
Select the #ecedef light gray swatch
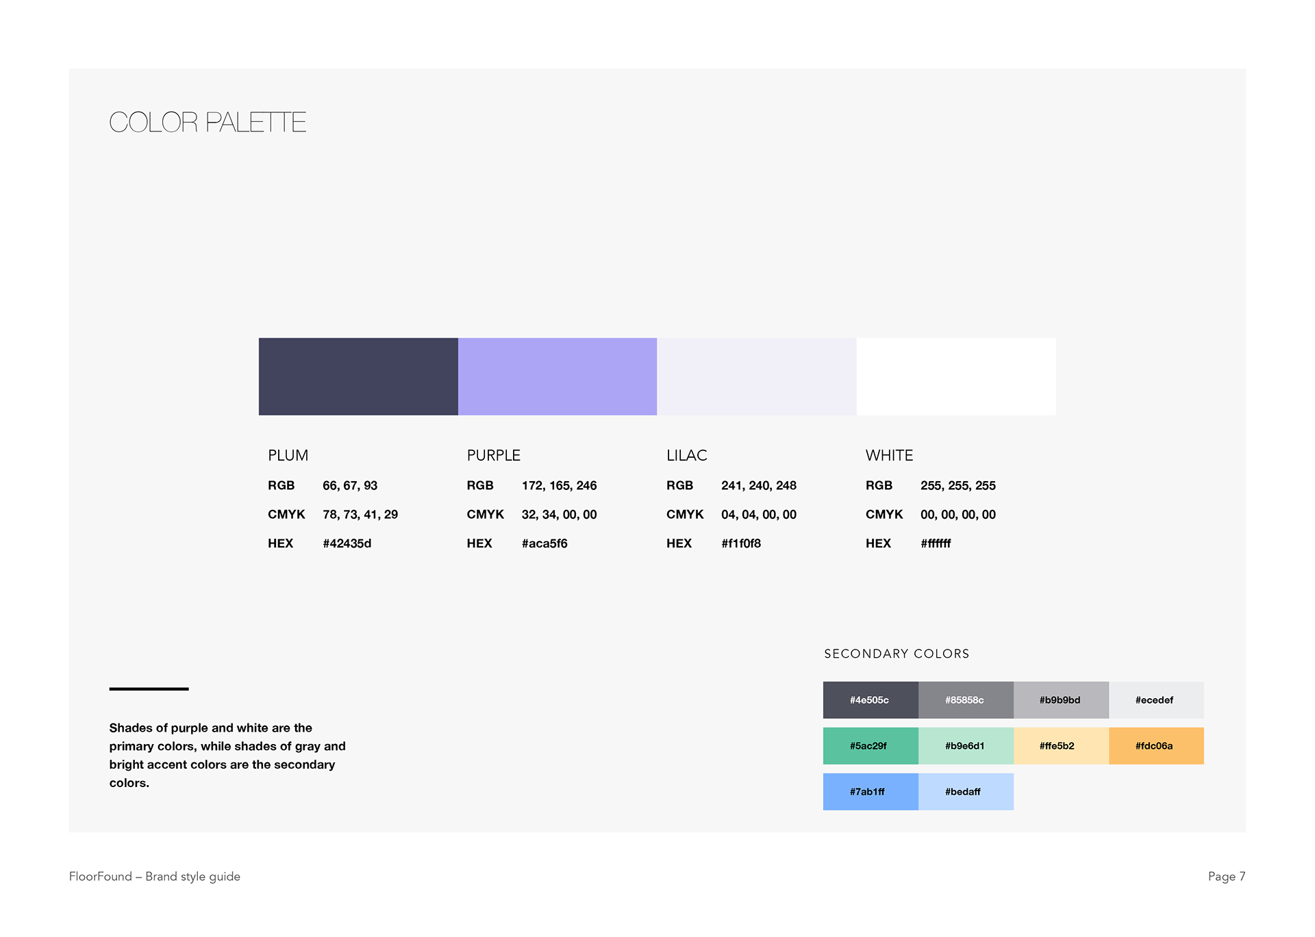click(1156, 699)
